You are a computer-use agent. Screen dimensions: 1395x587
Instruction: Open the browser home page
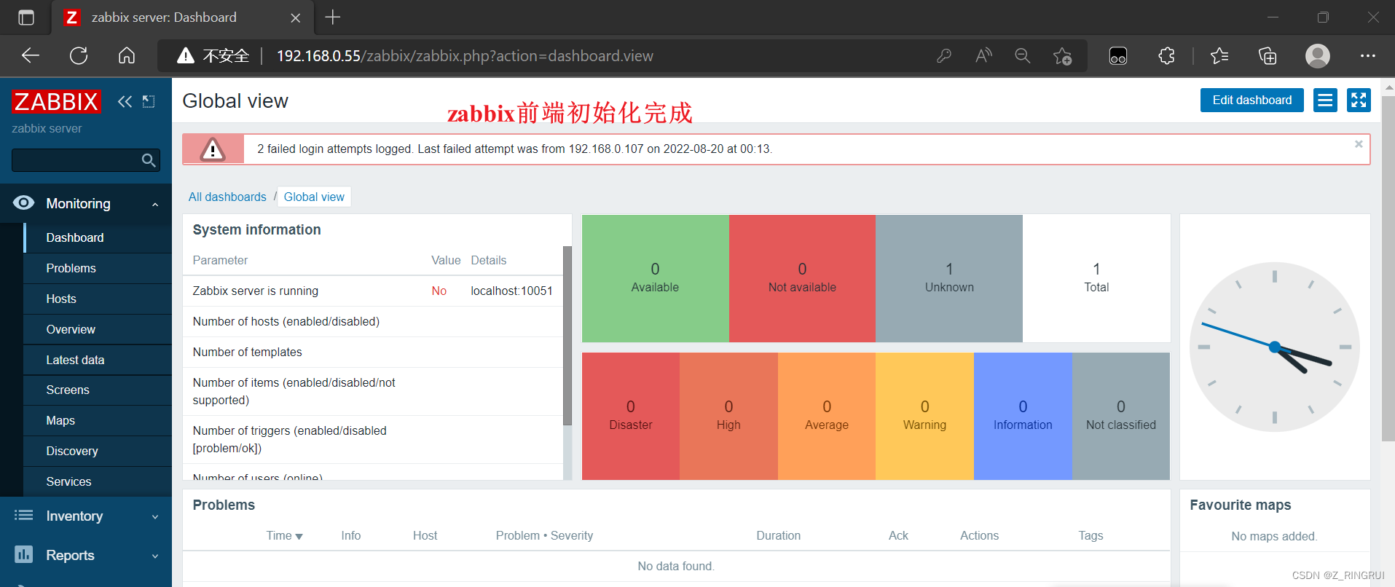pos(127,55)
